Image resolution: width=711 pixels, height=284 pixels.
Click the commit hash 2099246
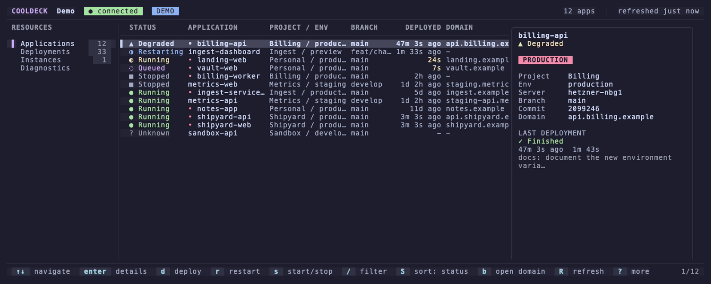[x=584, y=109]
